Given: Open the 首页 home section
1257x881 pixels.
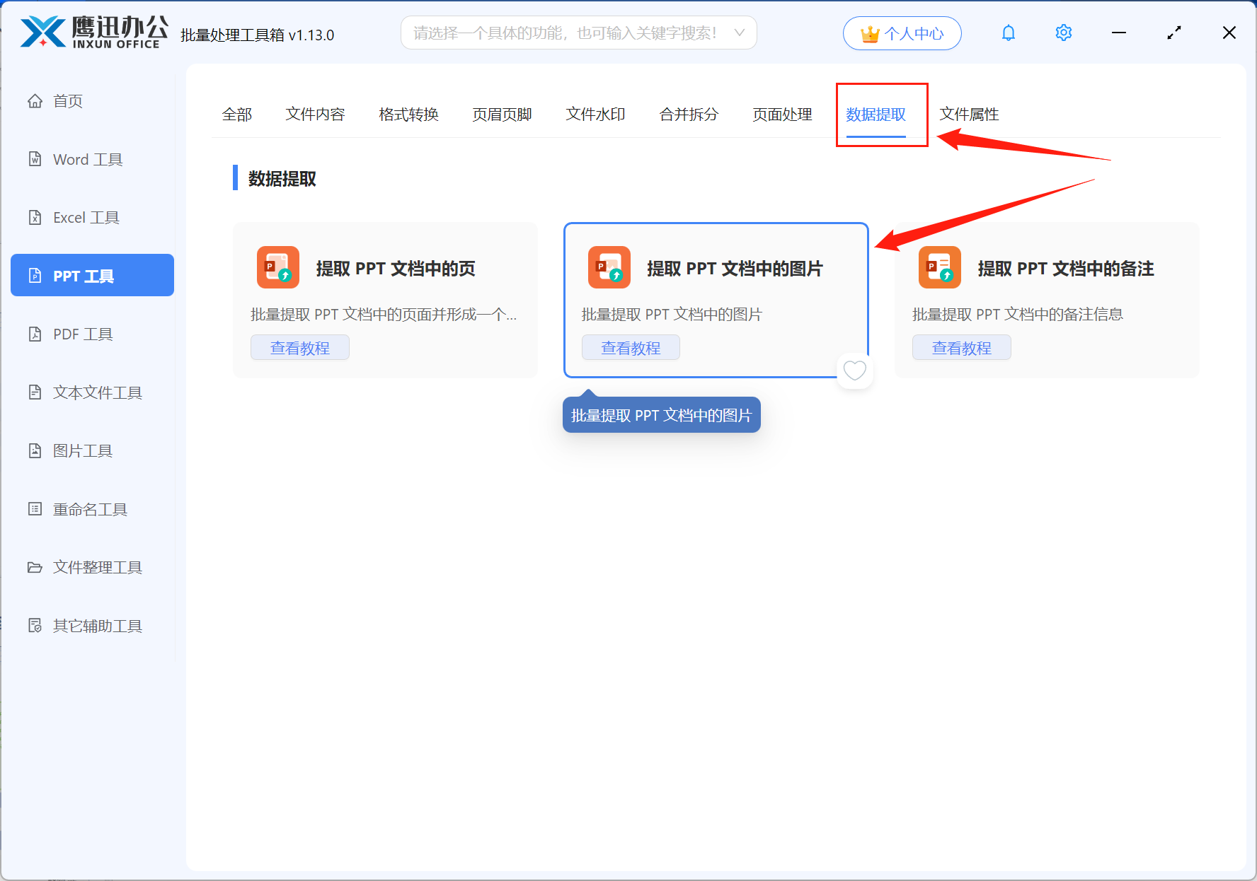Looking at the screenshot, I should pos(68,100).
